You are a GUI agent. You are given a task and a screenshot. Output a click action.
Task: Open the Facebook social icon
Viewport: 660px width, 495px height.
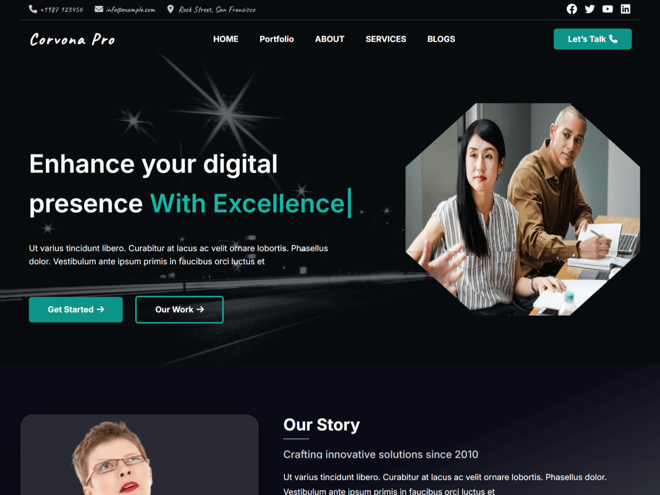pyautogui.click(x=572, y=9)
